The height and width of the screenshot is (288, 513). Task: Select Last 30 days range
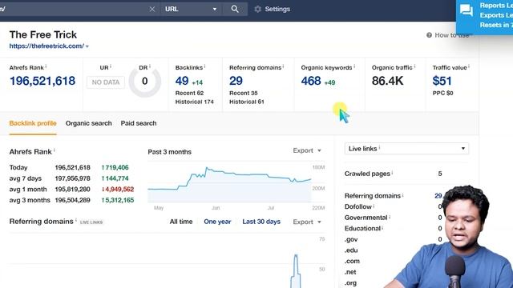click(x=261, y=222)
